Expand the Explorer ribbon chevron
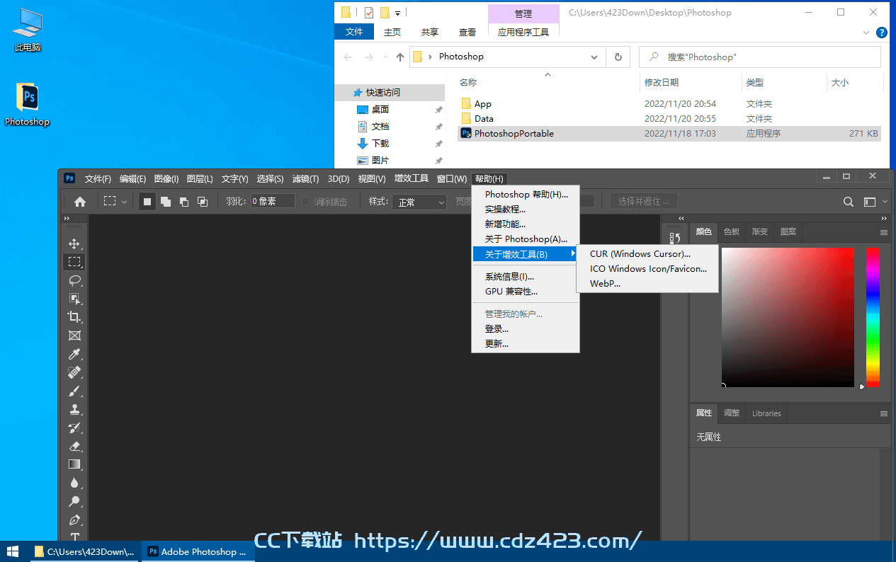The height and width of the screenshot is (562, 896). pos(866,33)
